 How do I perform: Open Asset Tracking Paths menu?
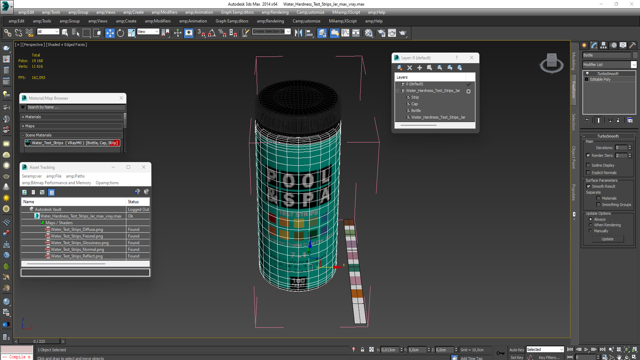coord(75,176)
